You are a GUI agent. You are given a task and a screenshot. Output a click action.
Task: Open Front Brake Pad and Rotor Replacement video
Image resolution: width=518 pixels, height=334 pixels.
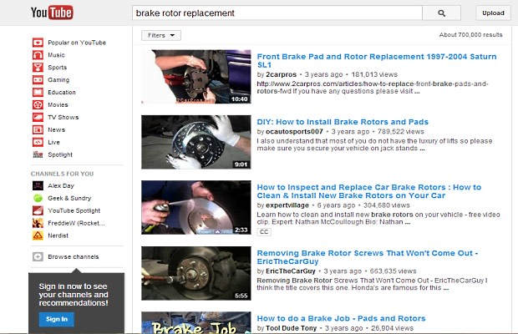377,61
